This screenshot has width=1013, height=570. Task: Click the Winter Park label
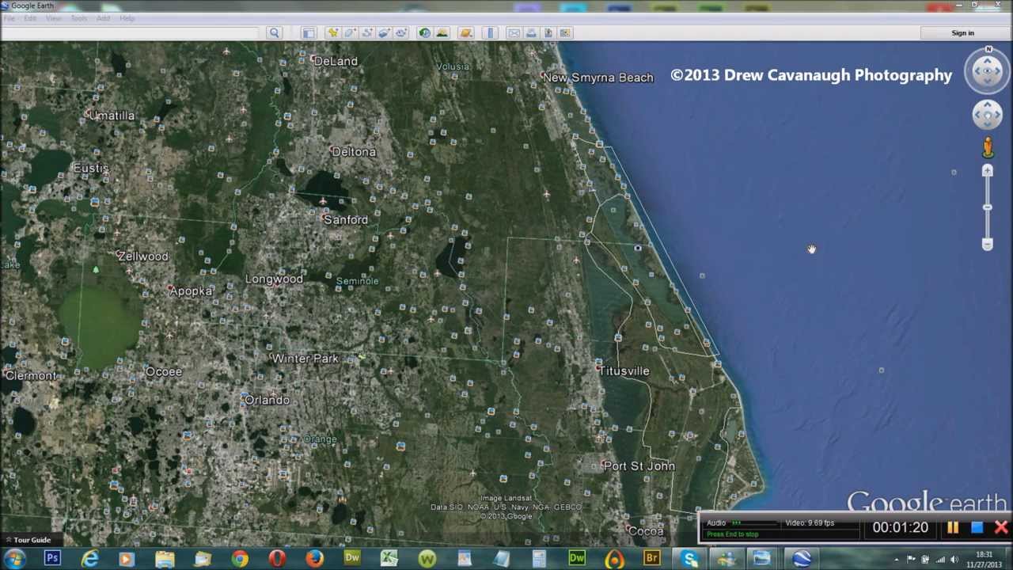tap(305, 359)
